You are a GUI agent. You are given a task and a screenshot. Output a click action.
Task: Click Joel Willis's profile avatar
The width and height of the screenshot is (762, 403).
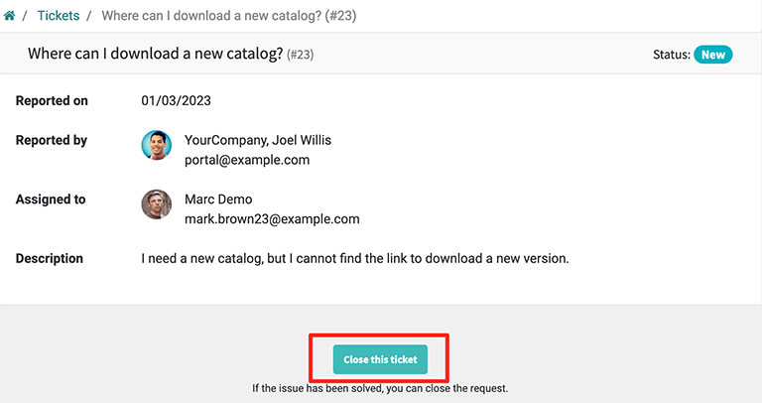click(157, 146)
